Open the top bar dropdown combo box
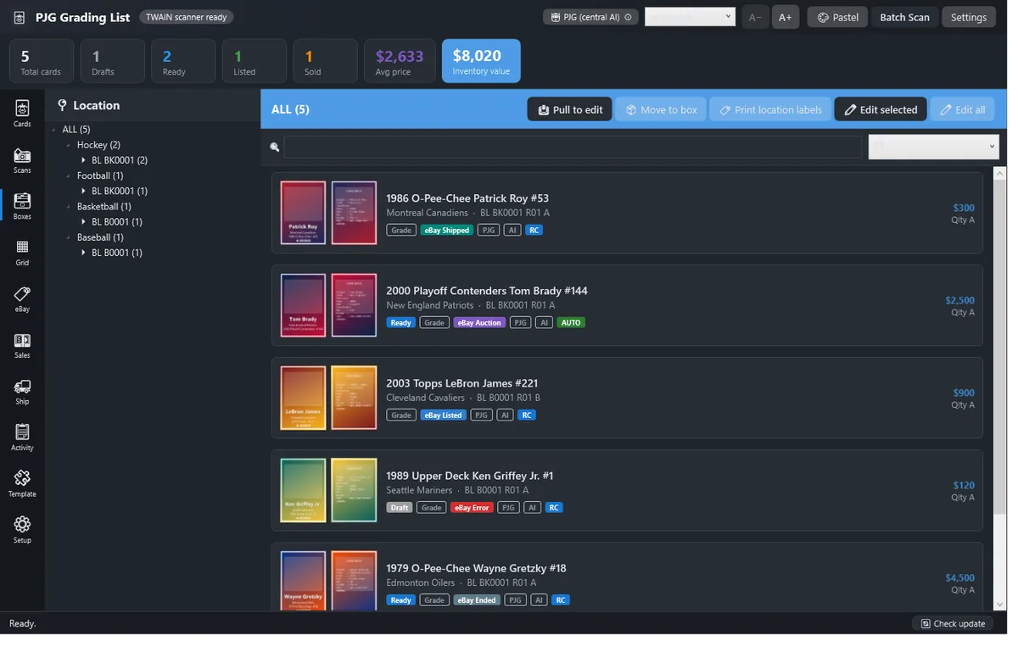 [x=690, y=17]
